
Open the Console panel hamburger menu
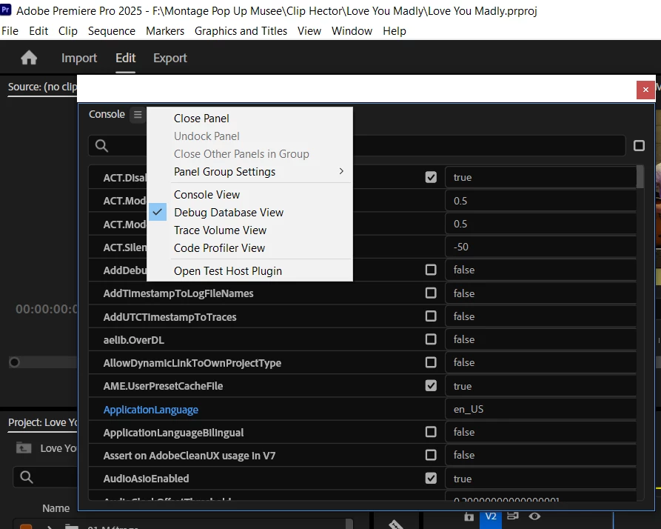pyautogui.click(x=138, y=114)
